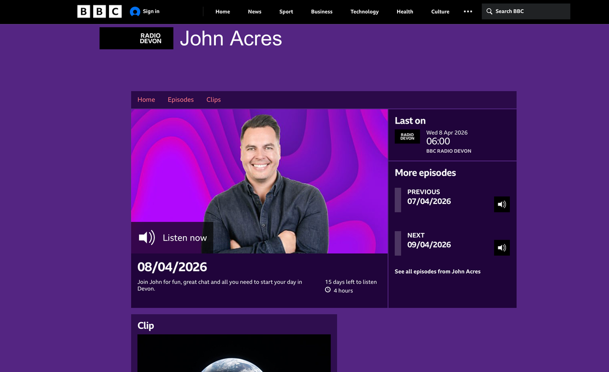Open See all episodes from John Acres
609x372 pixels.
[x=438, y=271]
